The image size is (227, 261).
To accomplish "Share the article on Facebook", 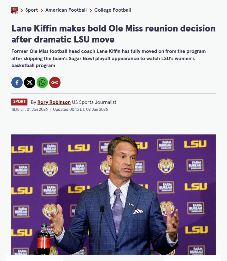I will [17, 82].
